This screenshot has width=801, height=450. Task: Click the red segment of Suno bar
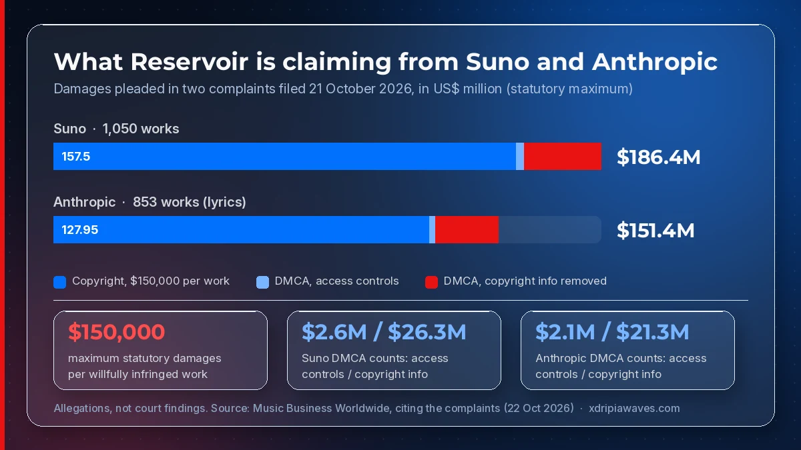563,156
